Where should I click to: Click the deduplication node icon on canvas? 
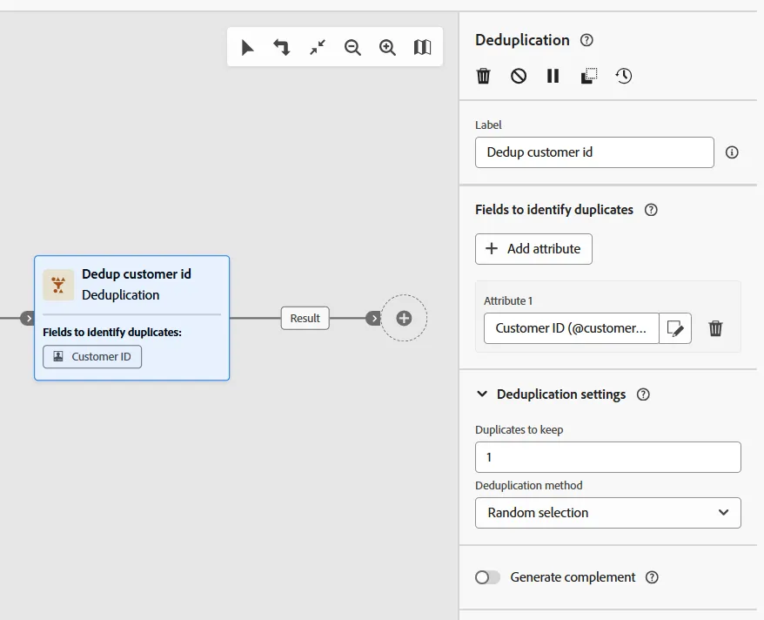pyautogui.click(x=58, y=285)
